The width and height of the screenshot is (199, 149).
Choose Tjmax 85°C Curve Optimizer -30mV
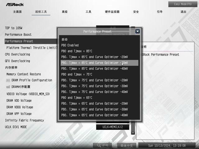[99, 63]
